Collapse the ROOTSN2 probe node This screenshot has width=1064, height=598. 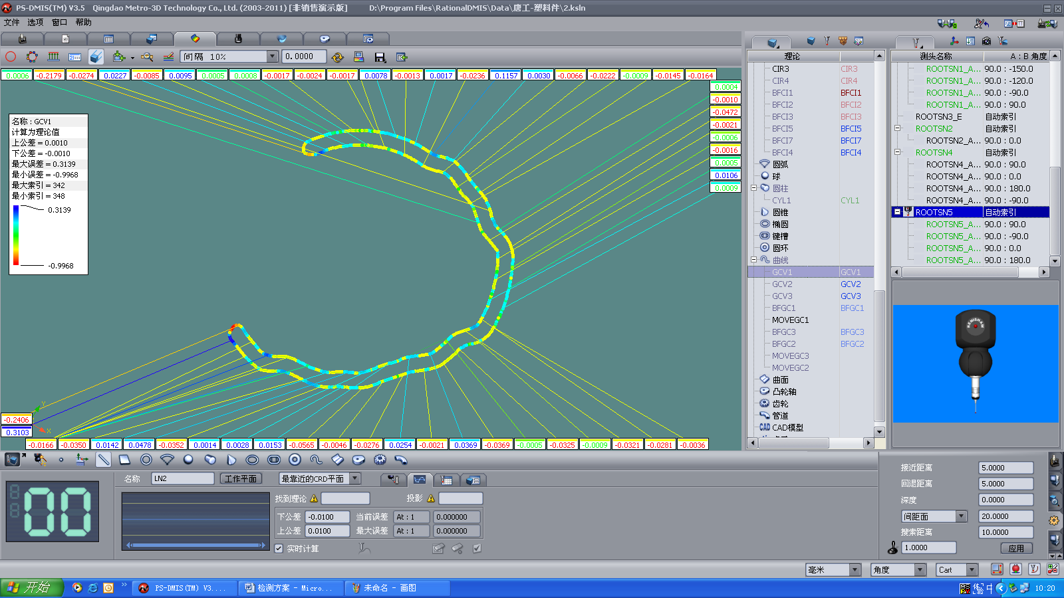897,128
